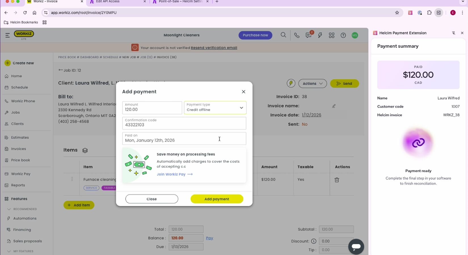Viewport: 468px width, 255px height.
Task: Unpin the Helcim Payment Extension panel
Action: click(454, 33)
